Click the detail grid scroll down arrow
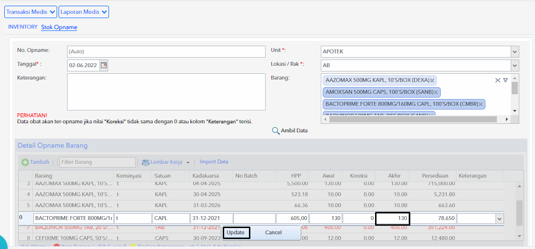535x249 pixels. [x=519, y=236]
